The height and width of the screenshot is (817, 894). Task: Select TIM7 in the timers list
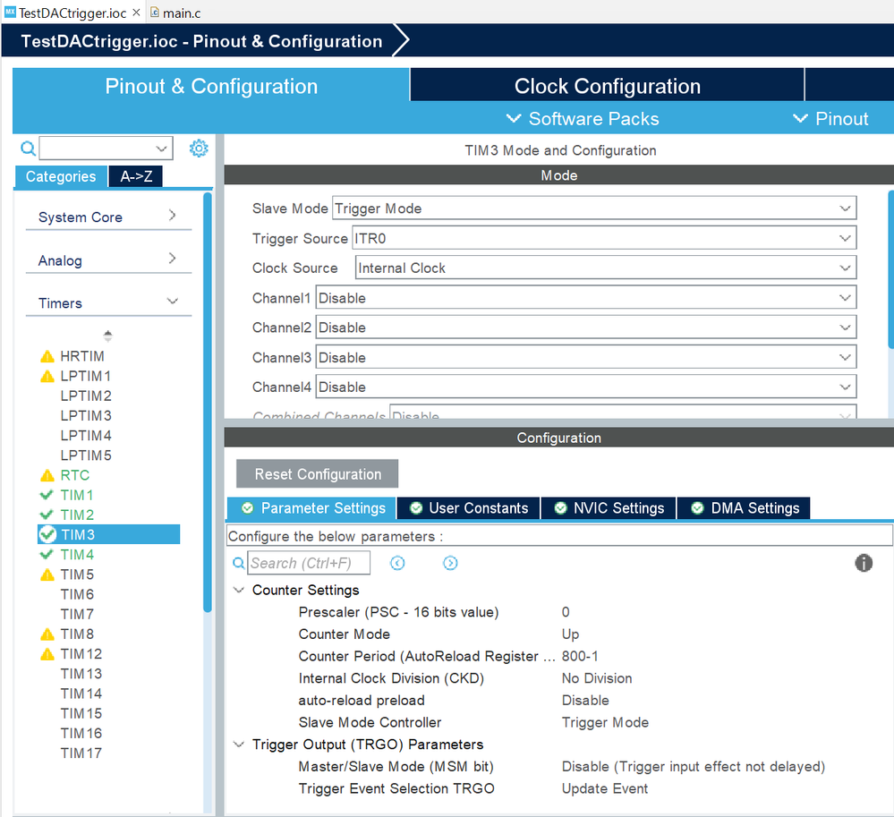[x=77, y=614]
